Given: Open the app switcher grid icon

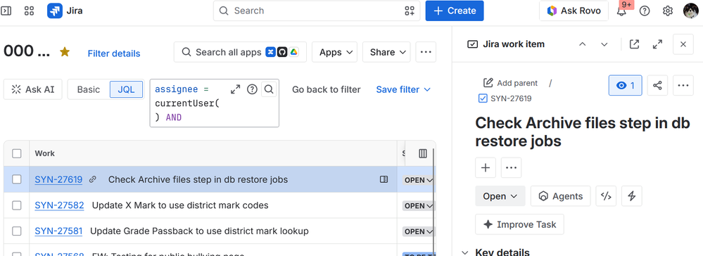Looking at the screenshot, I should tap(29, 11).
